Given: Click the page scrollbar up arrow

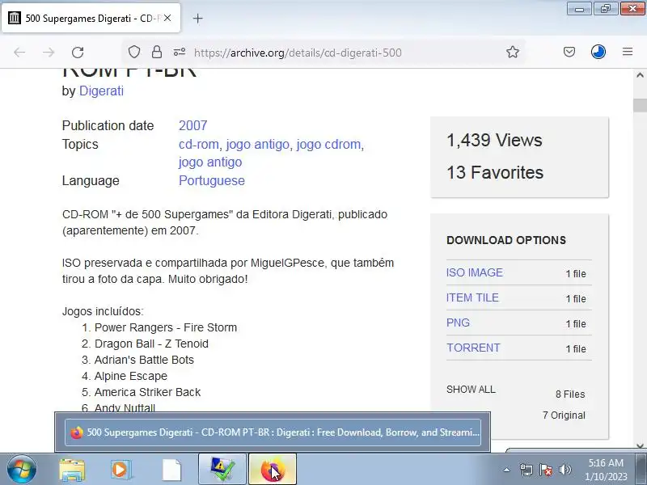Looking at the screenshot, I should click(640, 75).
